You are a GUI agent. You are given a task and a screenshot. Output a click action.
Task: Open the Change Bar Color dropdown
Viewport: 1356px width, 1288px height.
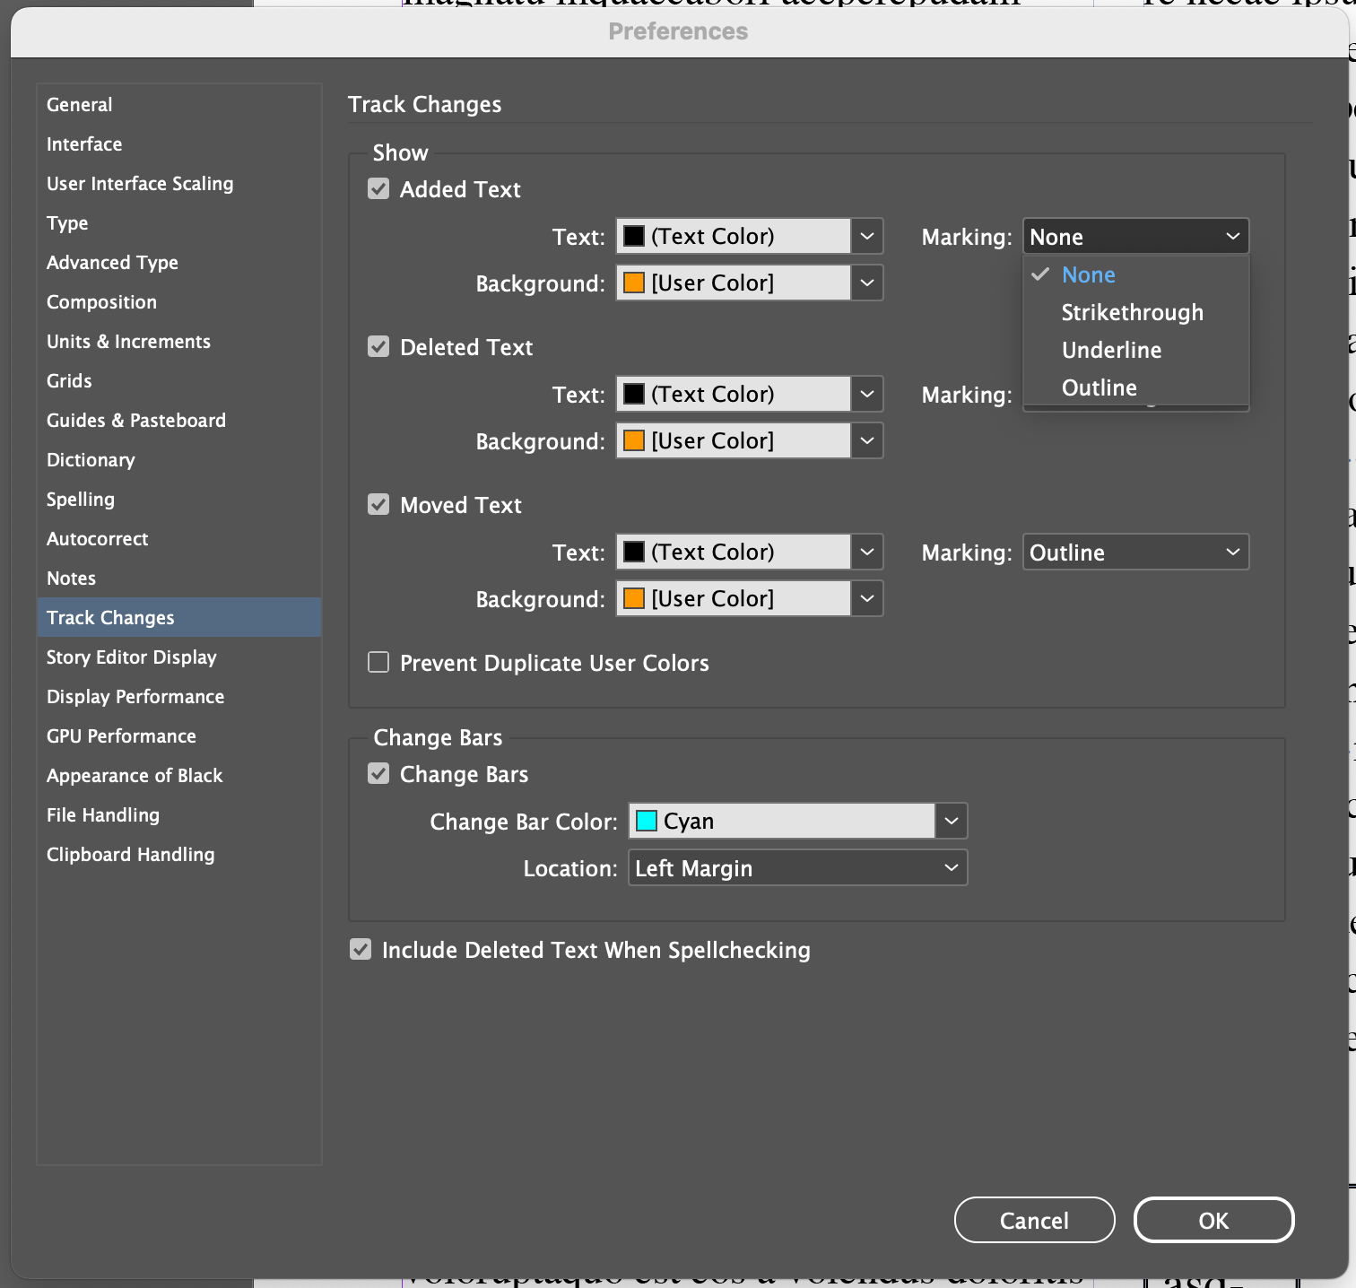(950, 821)
